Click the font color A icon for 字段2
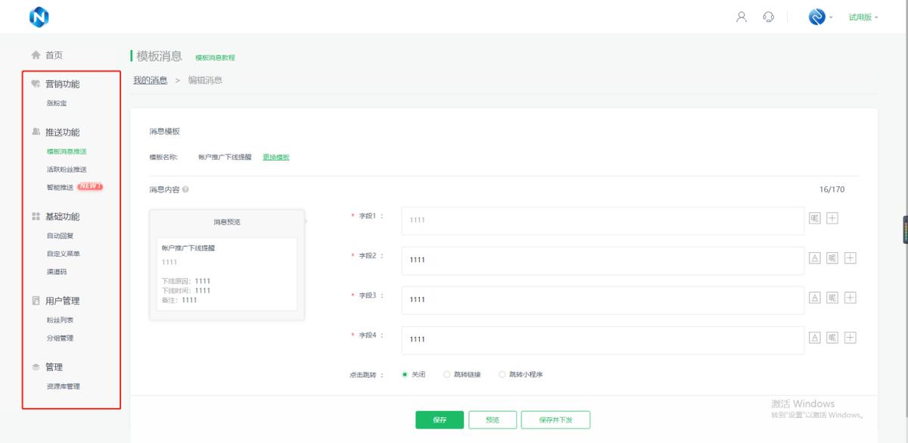This screenshot has height=443, width=908. click(815, 258)
